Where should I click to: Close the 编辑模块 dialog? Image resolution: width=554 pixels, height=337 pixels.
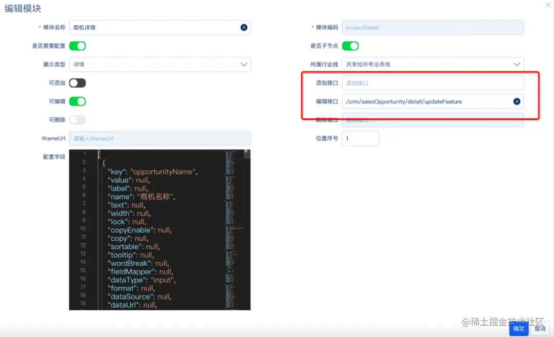(548, 5)
